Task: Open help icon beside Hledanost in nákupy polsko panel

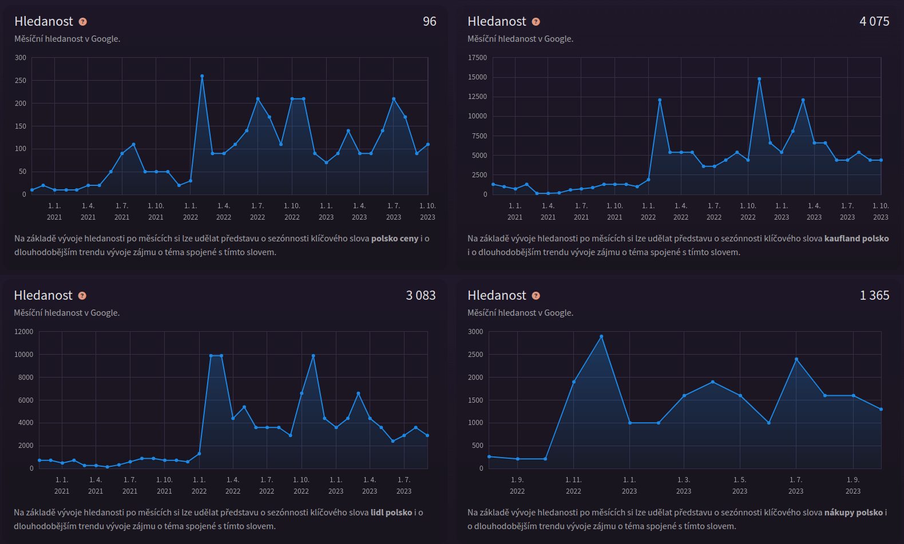Action: (x=536, y=296)
